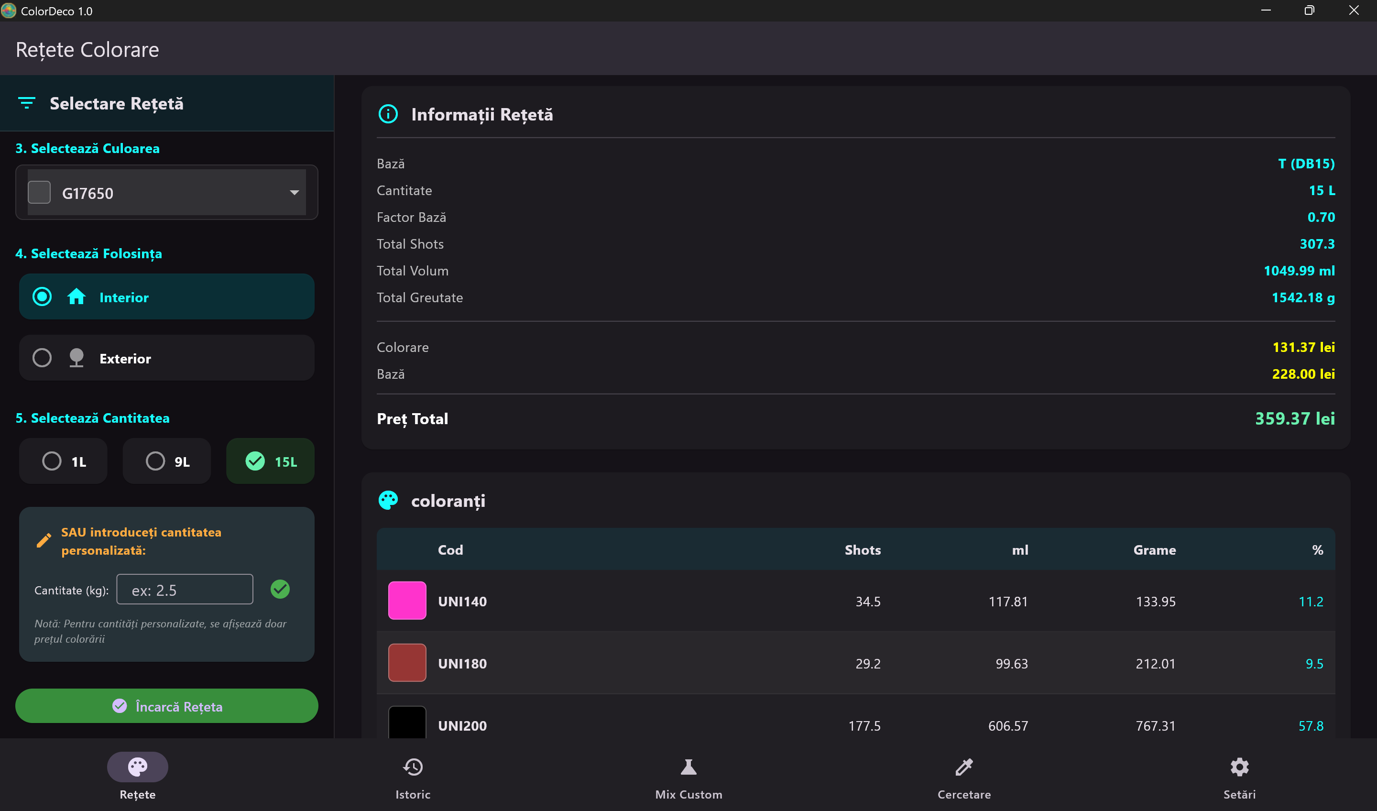This screenshot has height=811, width=1377.
Task: Click the flask icon for Mix Custom
Action: pyautogui.click(x=688, y=767)
